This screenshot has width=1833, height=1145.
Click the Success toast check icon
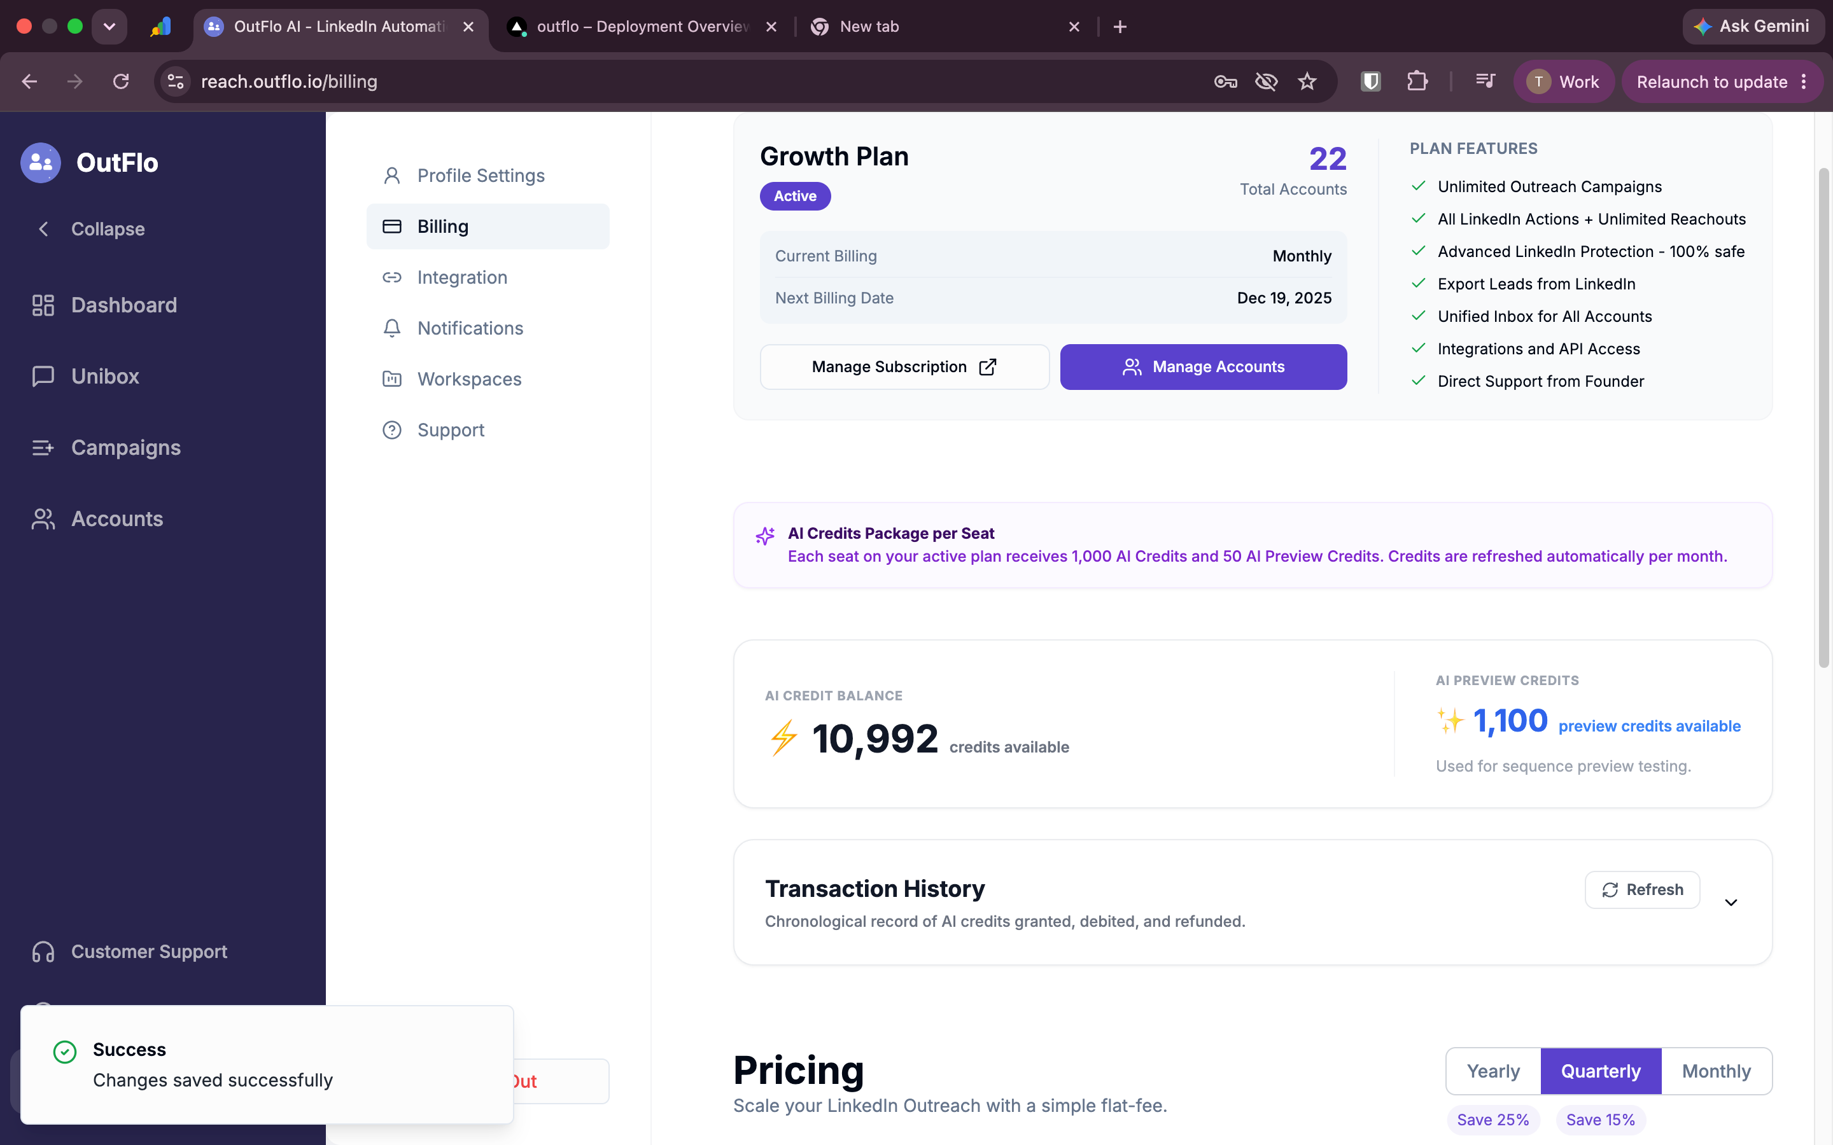coord(65,1052)
